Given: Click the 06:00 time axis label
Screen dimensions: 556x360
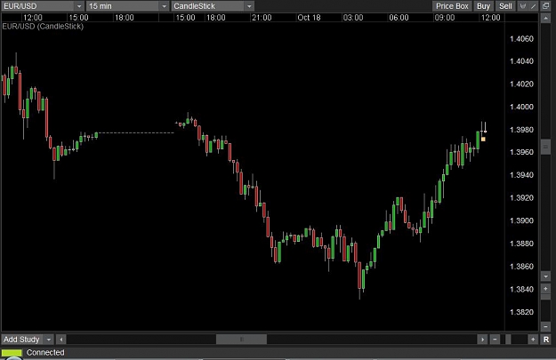Looking at the screenshot, I should pyautogui.click(x=399, y=18).
